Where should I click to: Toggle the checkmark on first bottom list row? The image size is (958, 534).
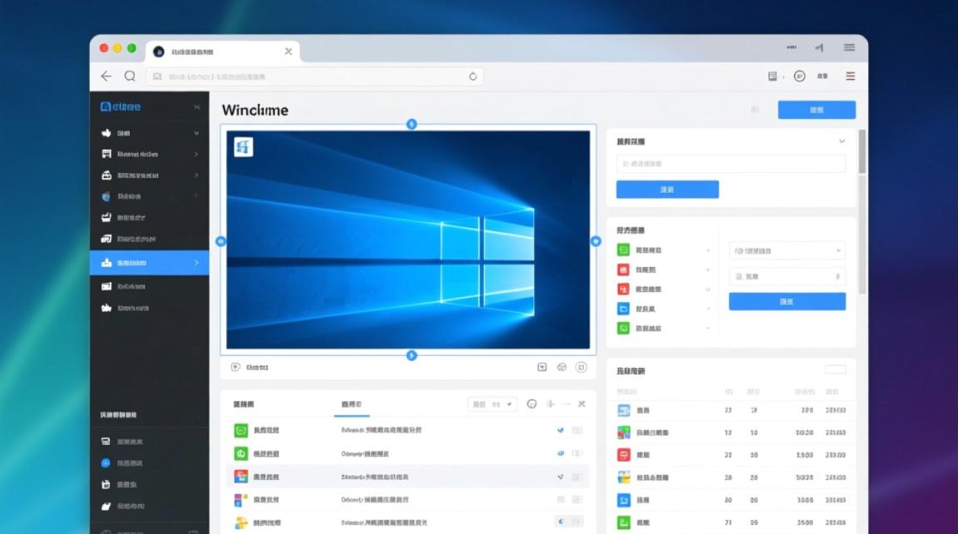[561, 430]
